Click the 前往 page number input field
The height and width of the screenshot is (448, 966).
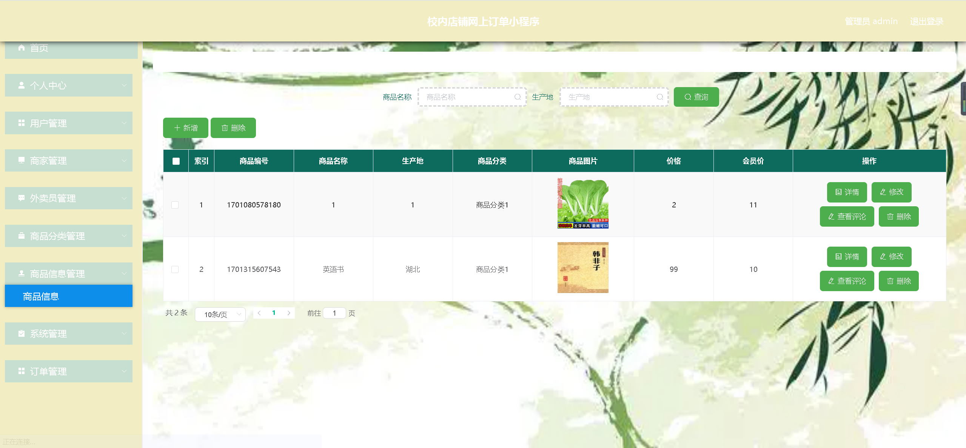click(x=334, y=313)
